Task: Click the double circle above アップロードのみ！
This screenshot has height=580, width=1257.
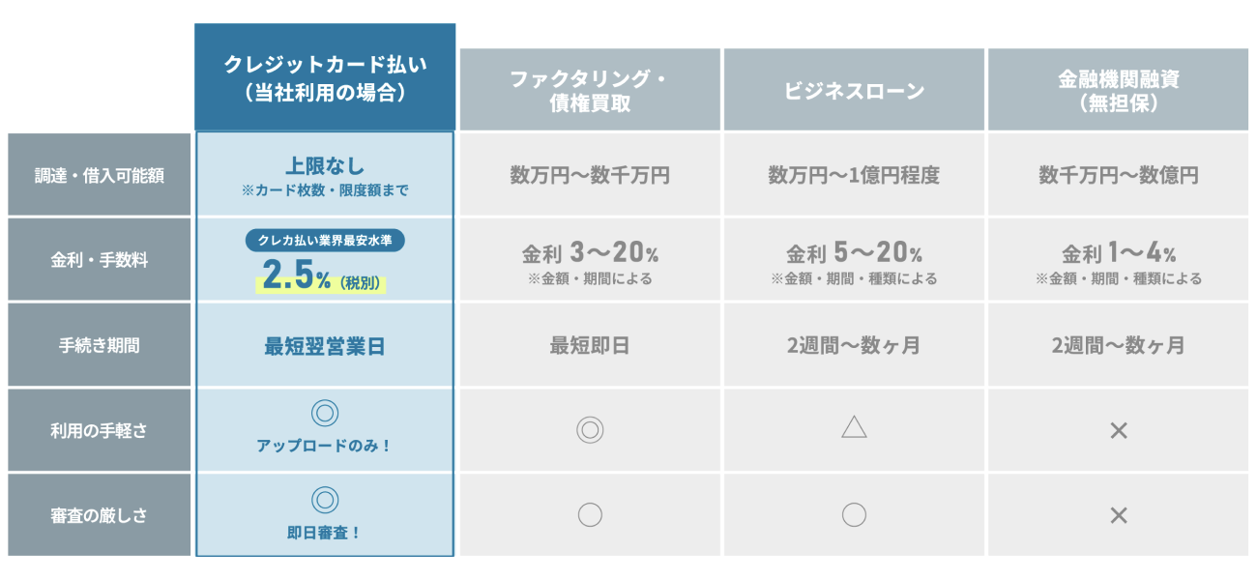Action: [x=325, y=414]
